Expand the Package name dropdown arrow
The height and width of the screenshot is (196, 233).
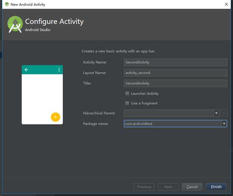pyautogui.click(x=224, y=123)
